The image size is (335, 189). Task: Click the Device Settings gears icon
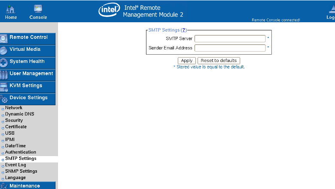[3, 99]
